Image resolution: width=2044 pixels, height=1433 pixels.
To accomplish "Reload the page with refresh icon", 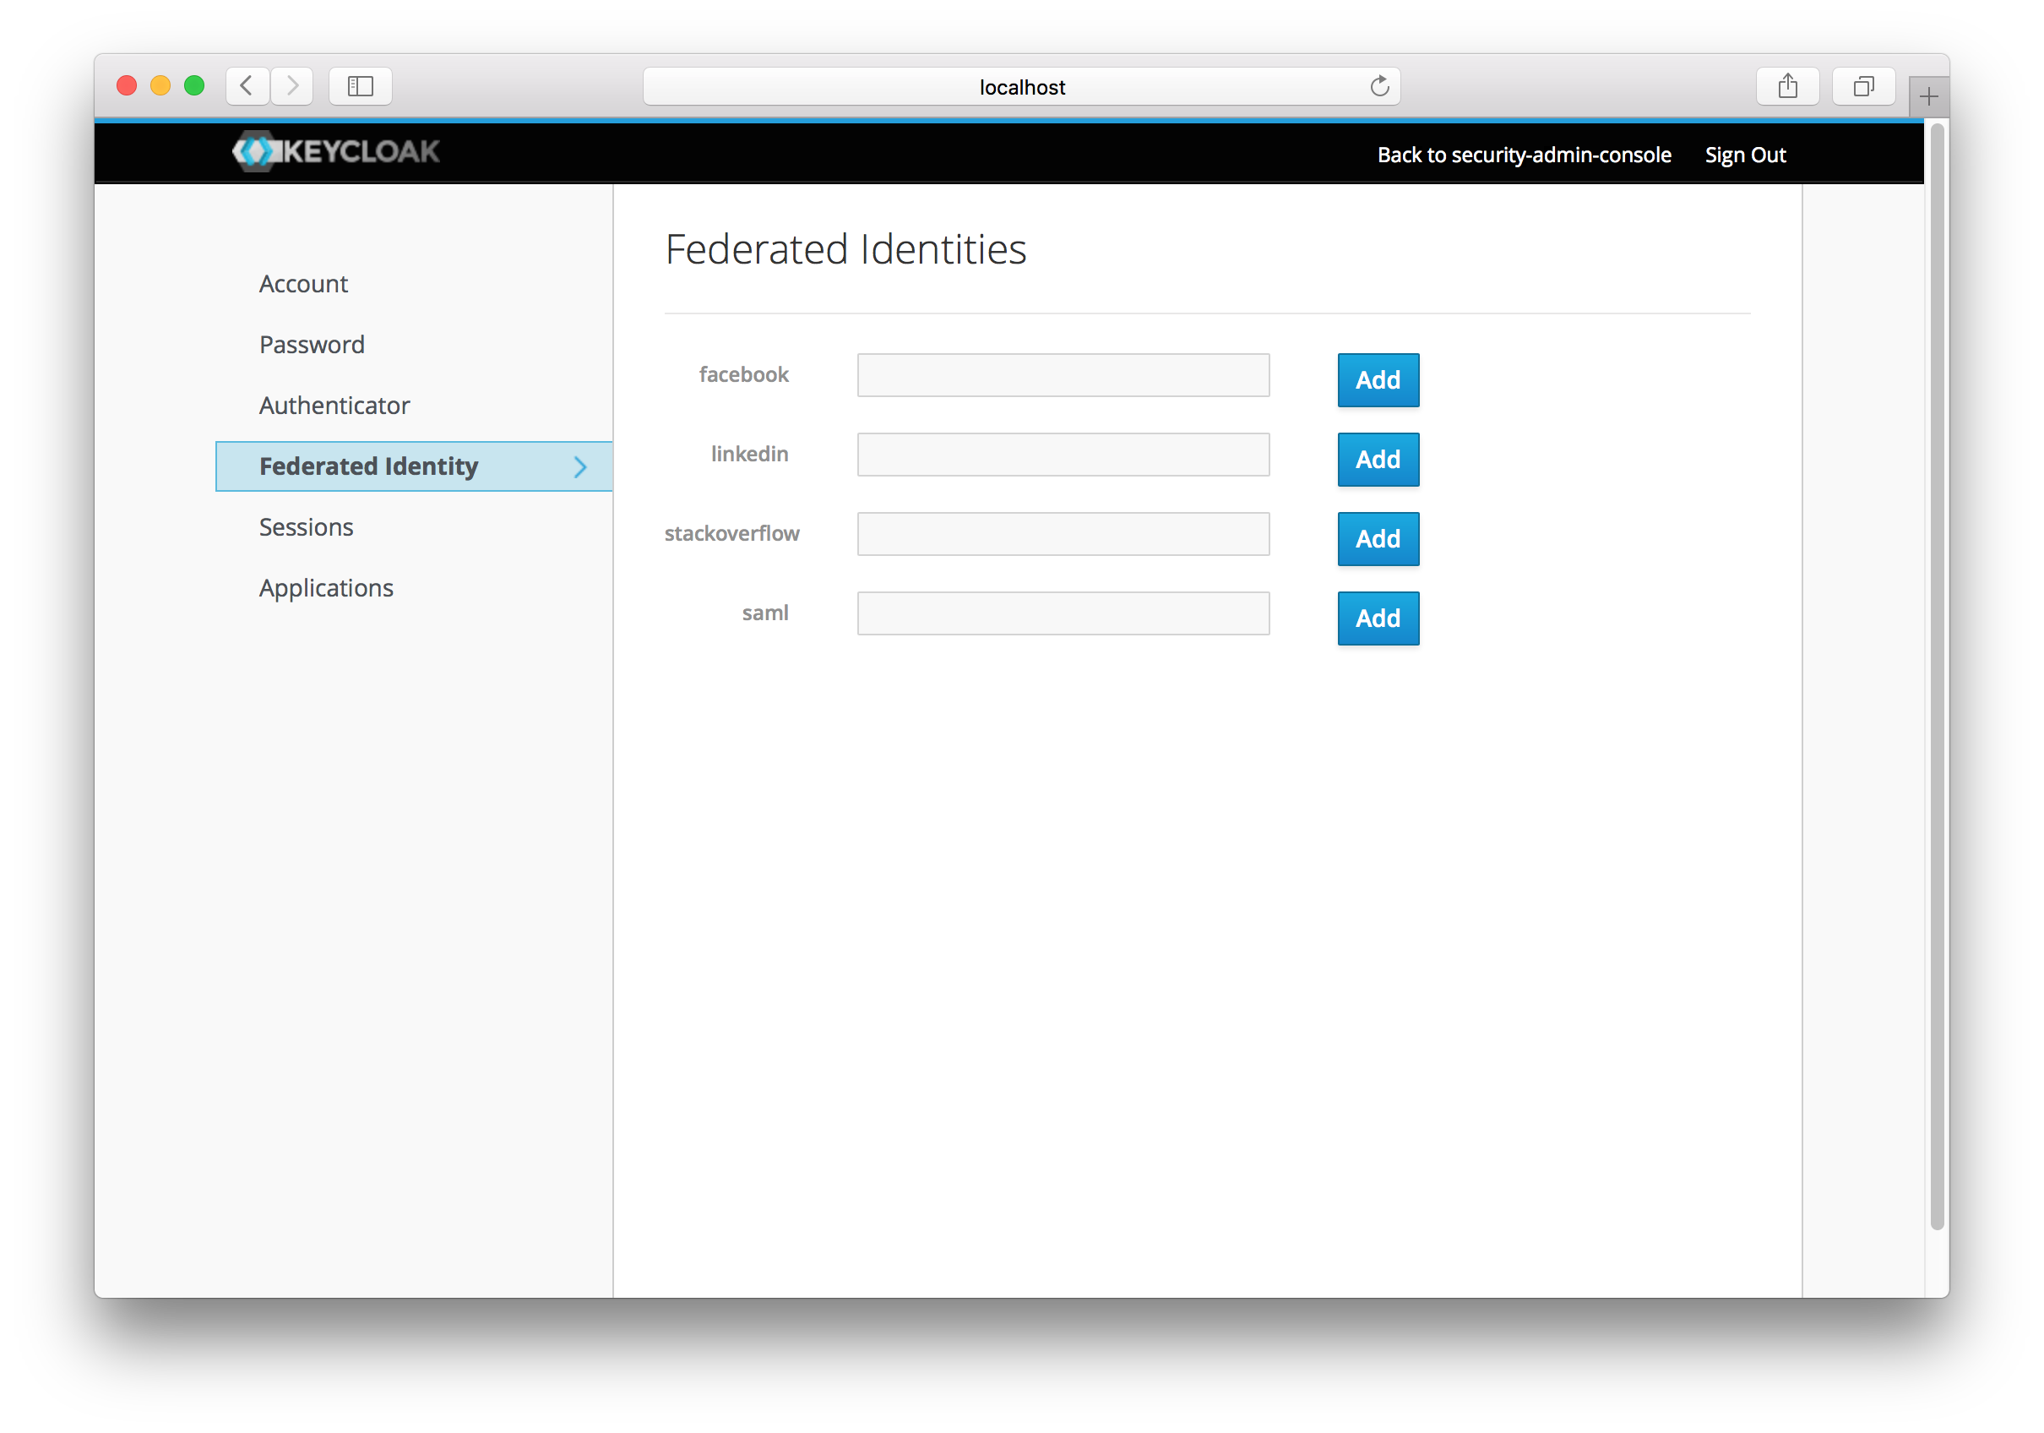I will [x=1379, y=86].
